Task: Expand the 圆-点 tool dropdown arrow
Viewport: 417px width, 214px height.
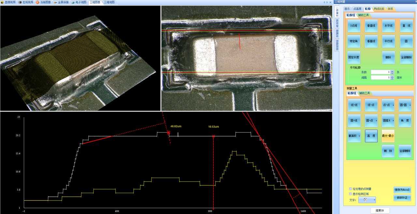Action: pyautogui.click(x=376, y=121)
